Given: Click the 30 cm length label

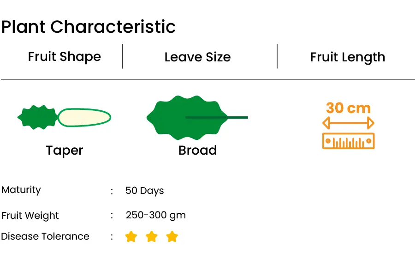Looking at the screenshot, I should tap(348, 108).
